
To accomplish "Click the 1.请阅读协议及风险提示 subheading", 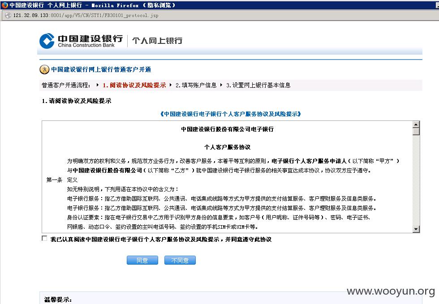I will click(x=77, y=101).
